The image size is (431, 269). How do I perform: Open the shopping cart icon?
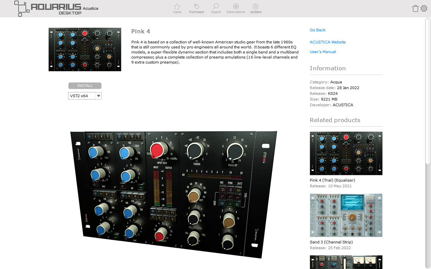pyautogui.click(x=415, y=8)
